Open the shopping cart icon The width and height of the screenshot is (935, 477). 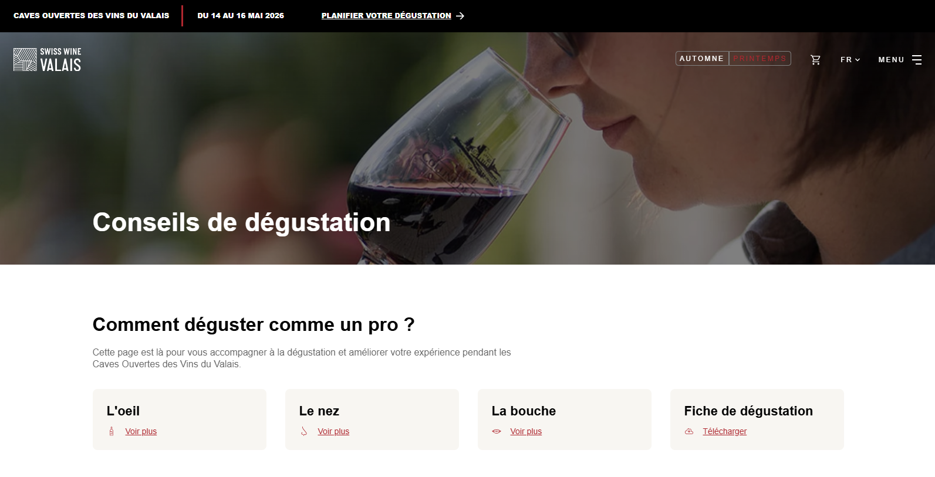(x=815, y=60)
